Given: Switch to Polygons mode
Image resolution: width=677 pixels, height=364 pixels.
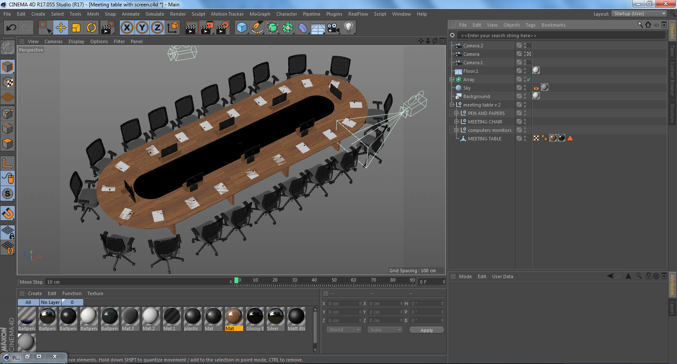Looking at the screenshot, I should coord(8,144).
